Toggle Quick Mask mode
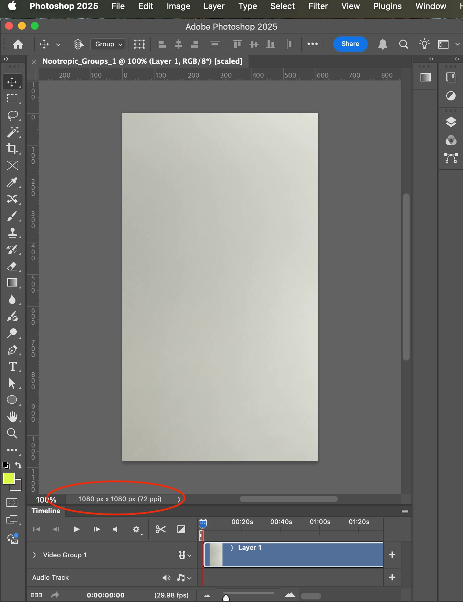The image size is (463, 602). point(12,503)
